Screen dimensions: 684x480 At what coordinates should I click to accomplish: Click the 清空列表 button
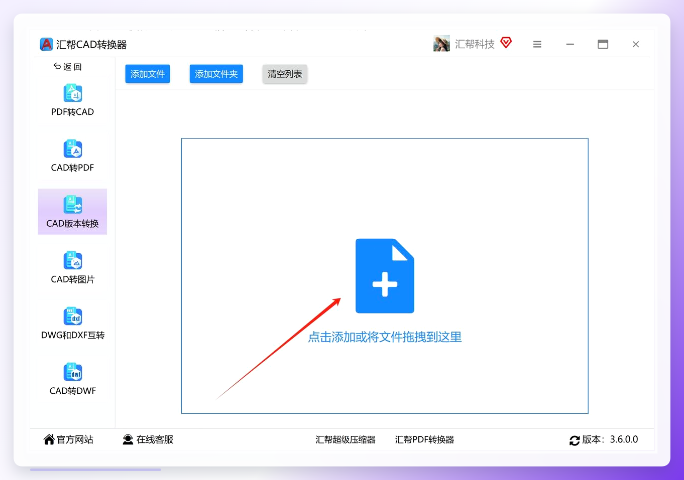(x=285, y=74)
